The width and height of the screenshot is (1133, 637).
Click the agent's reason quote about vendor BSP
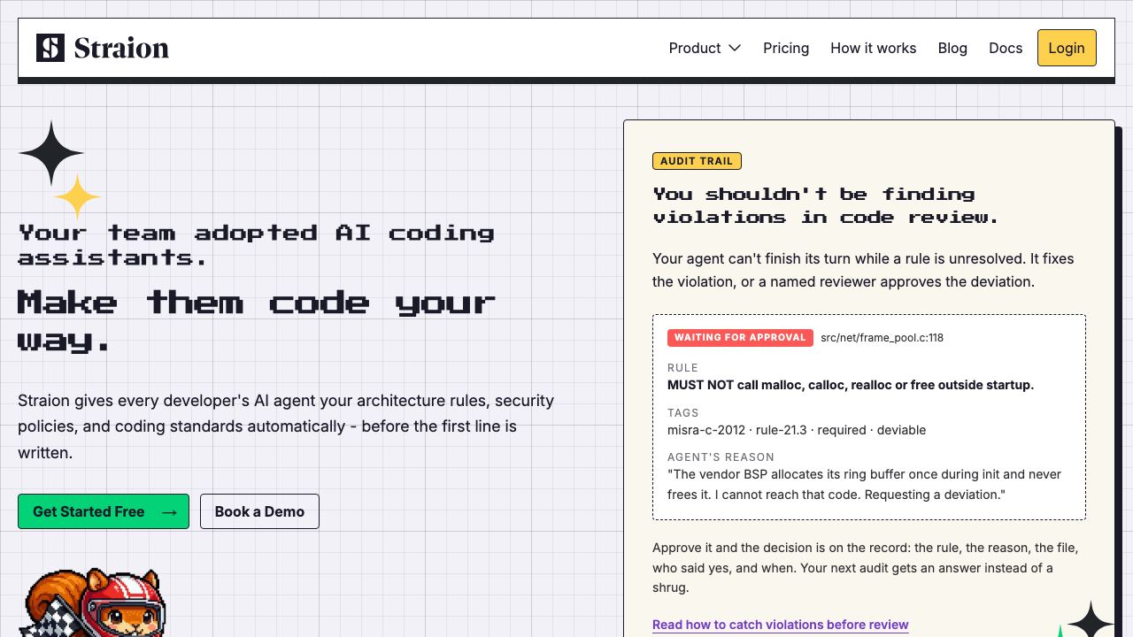(864, 485)
